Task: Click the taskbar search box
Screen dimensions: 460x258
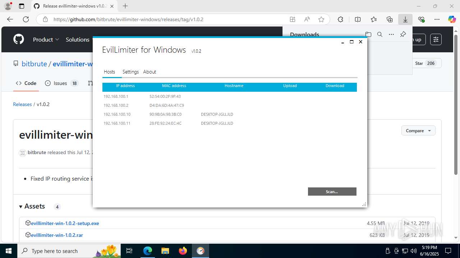Action: point(69,251)
